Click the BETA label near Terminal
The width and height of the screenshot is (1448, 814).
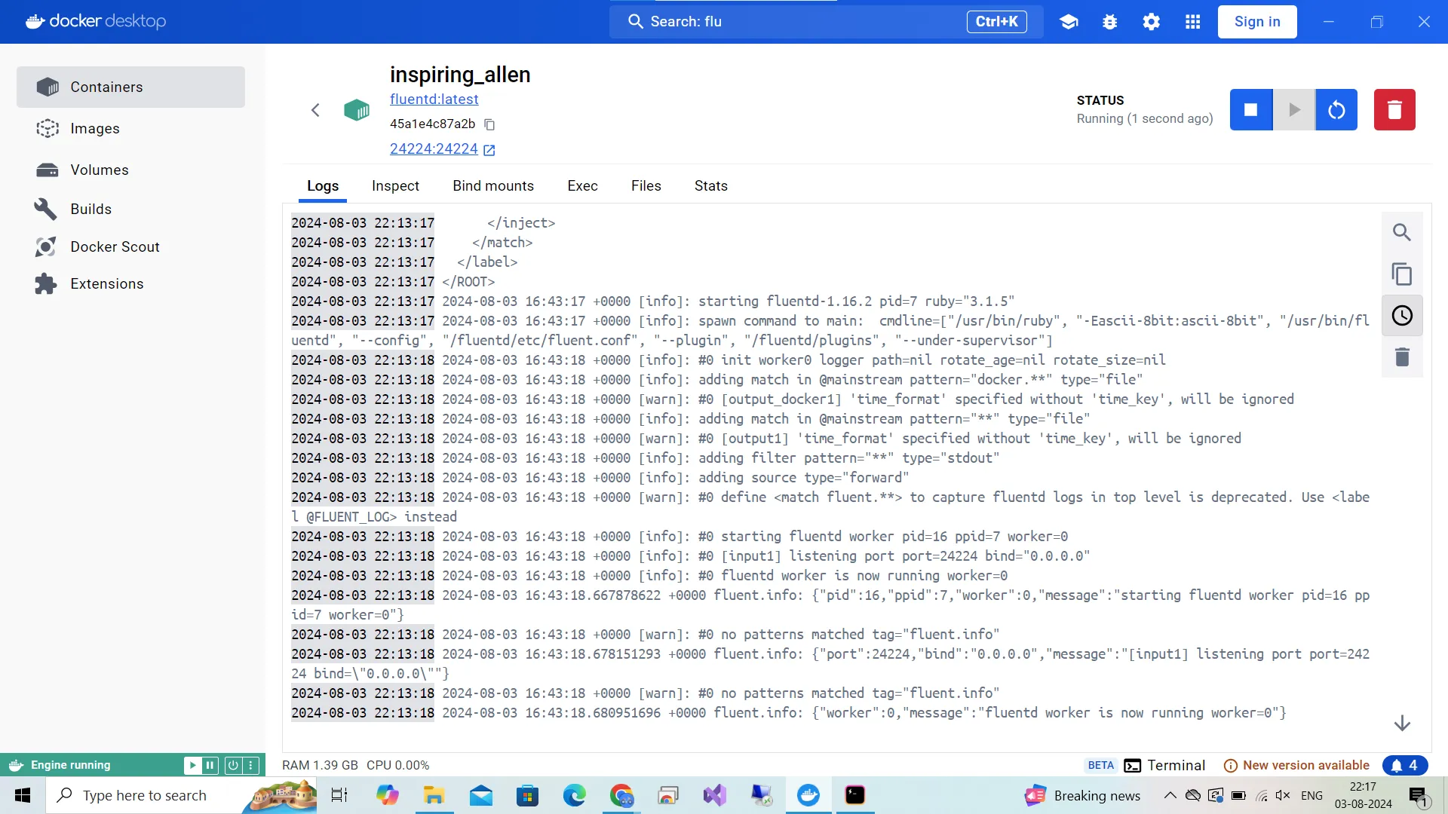pos(1100,766)
